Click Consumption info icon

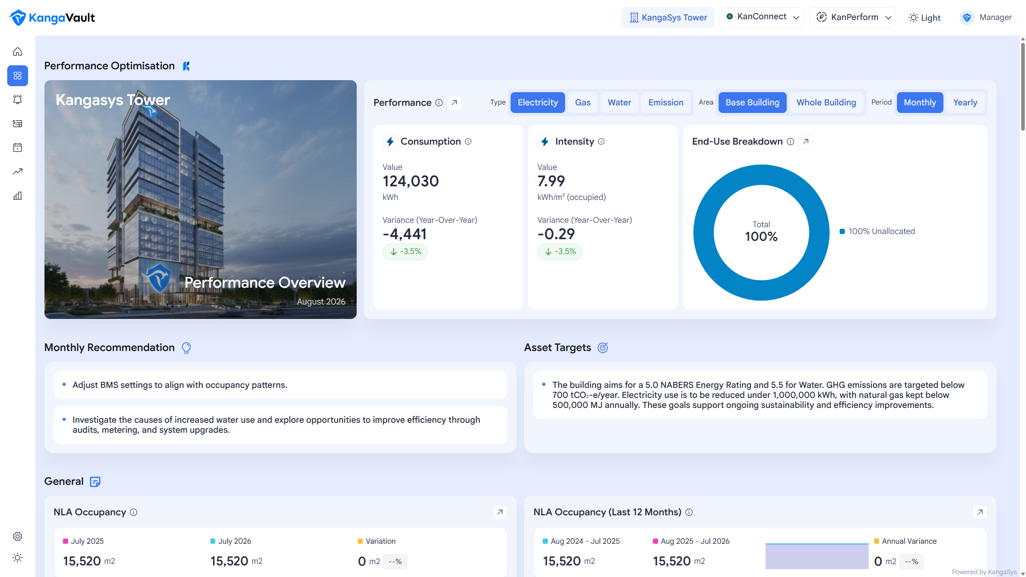pos(468,141)
